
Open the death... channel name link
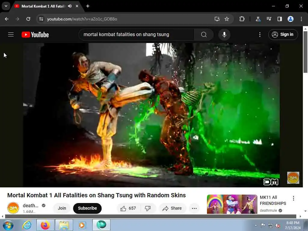(30, 206)
